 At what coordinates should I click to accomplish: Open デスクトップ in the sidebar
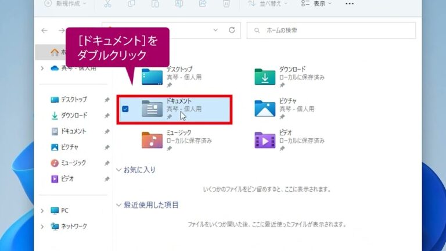(x=74, y=99)
